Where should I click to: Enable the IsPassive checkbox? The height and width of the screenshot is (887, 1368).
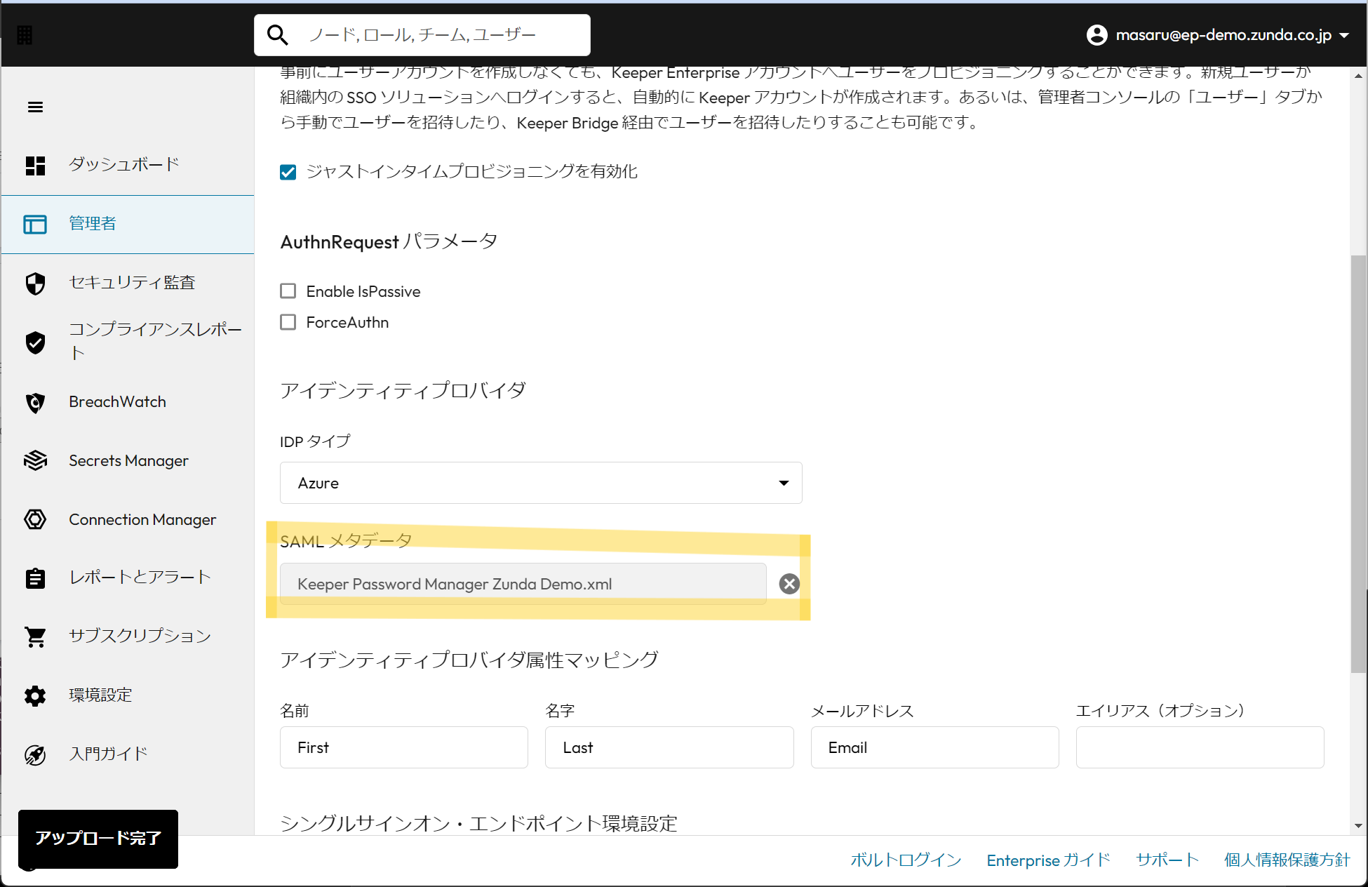click(x=288, y=291)
